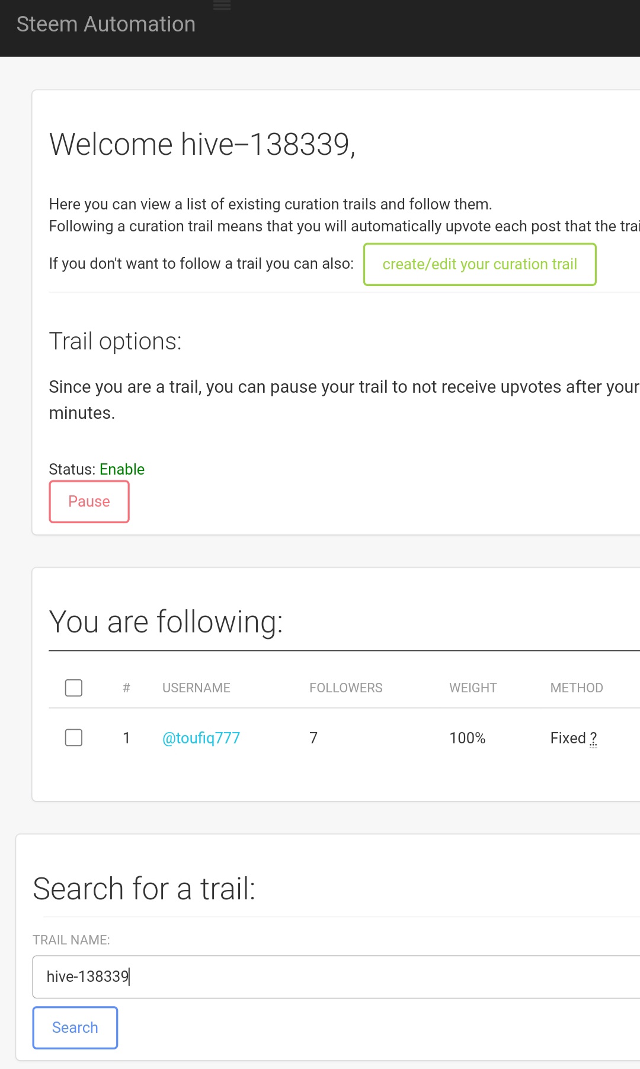Open the @toufiq777 trail link

[201, 738]
